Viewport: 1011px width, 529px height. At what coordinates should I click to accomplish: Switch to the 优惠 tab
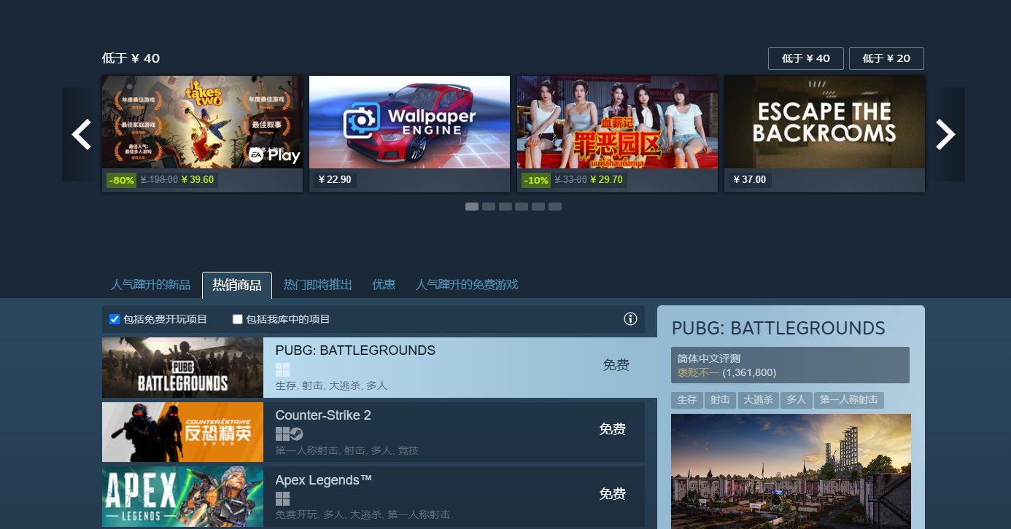point(383,284)
